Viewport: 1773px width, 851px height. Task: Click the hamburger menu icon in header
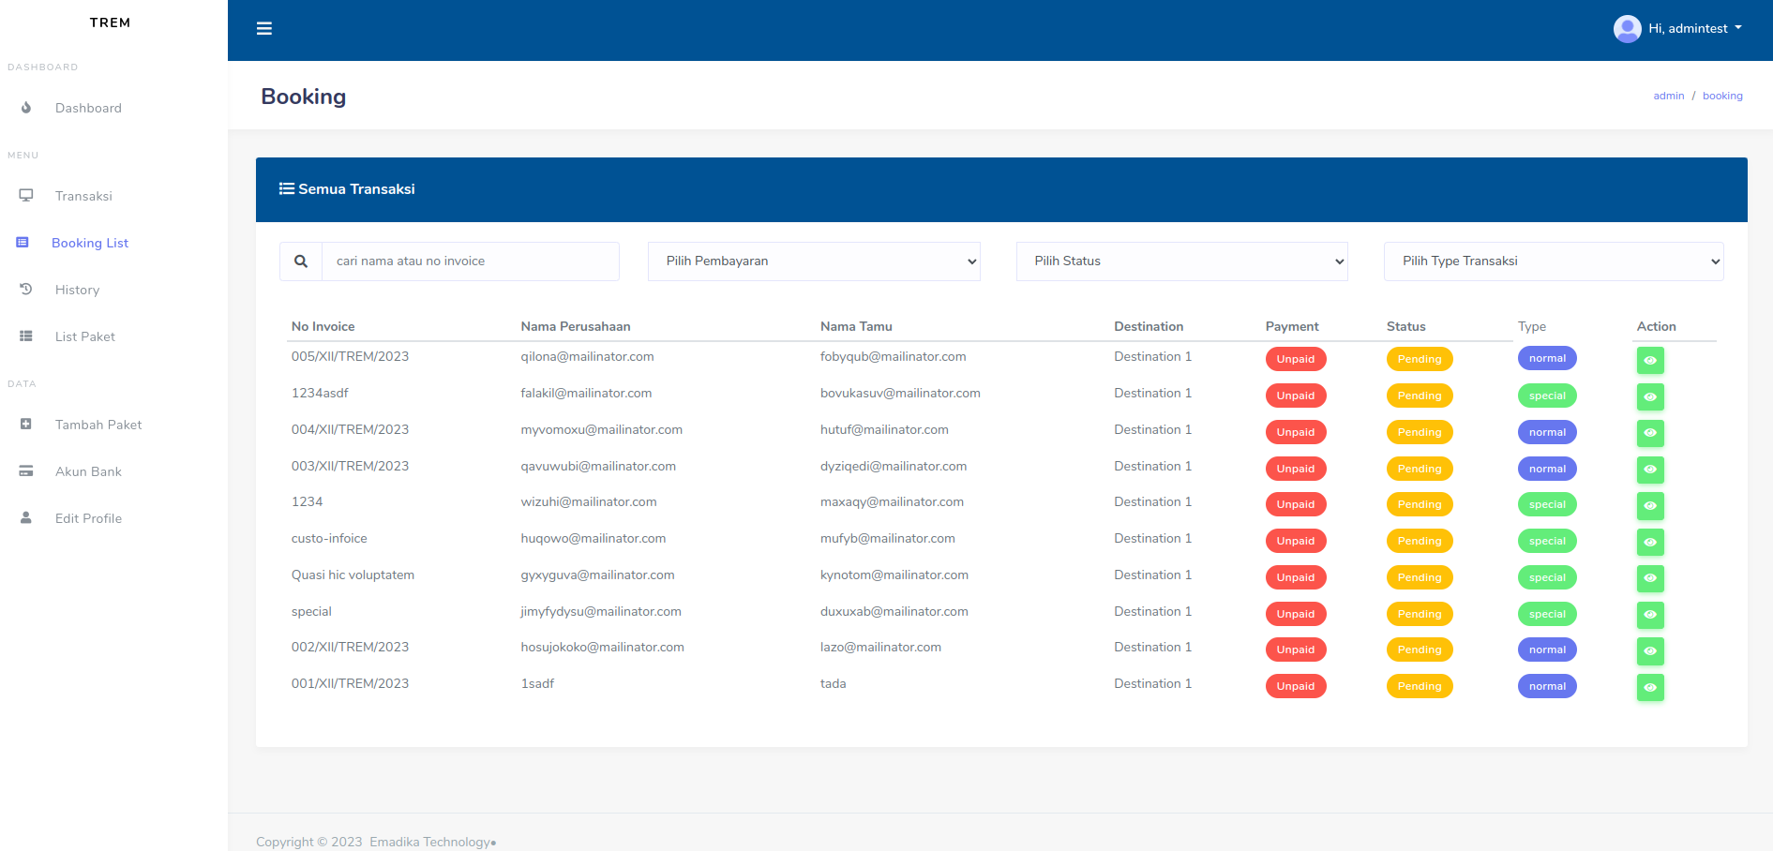click(264, 29)
